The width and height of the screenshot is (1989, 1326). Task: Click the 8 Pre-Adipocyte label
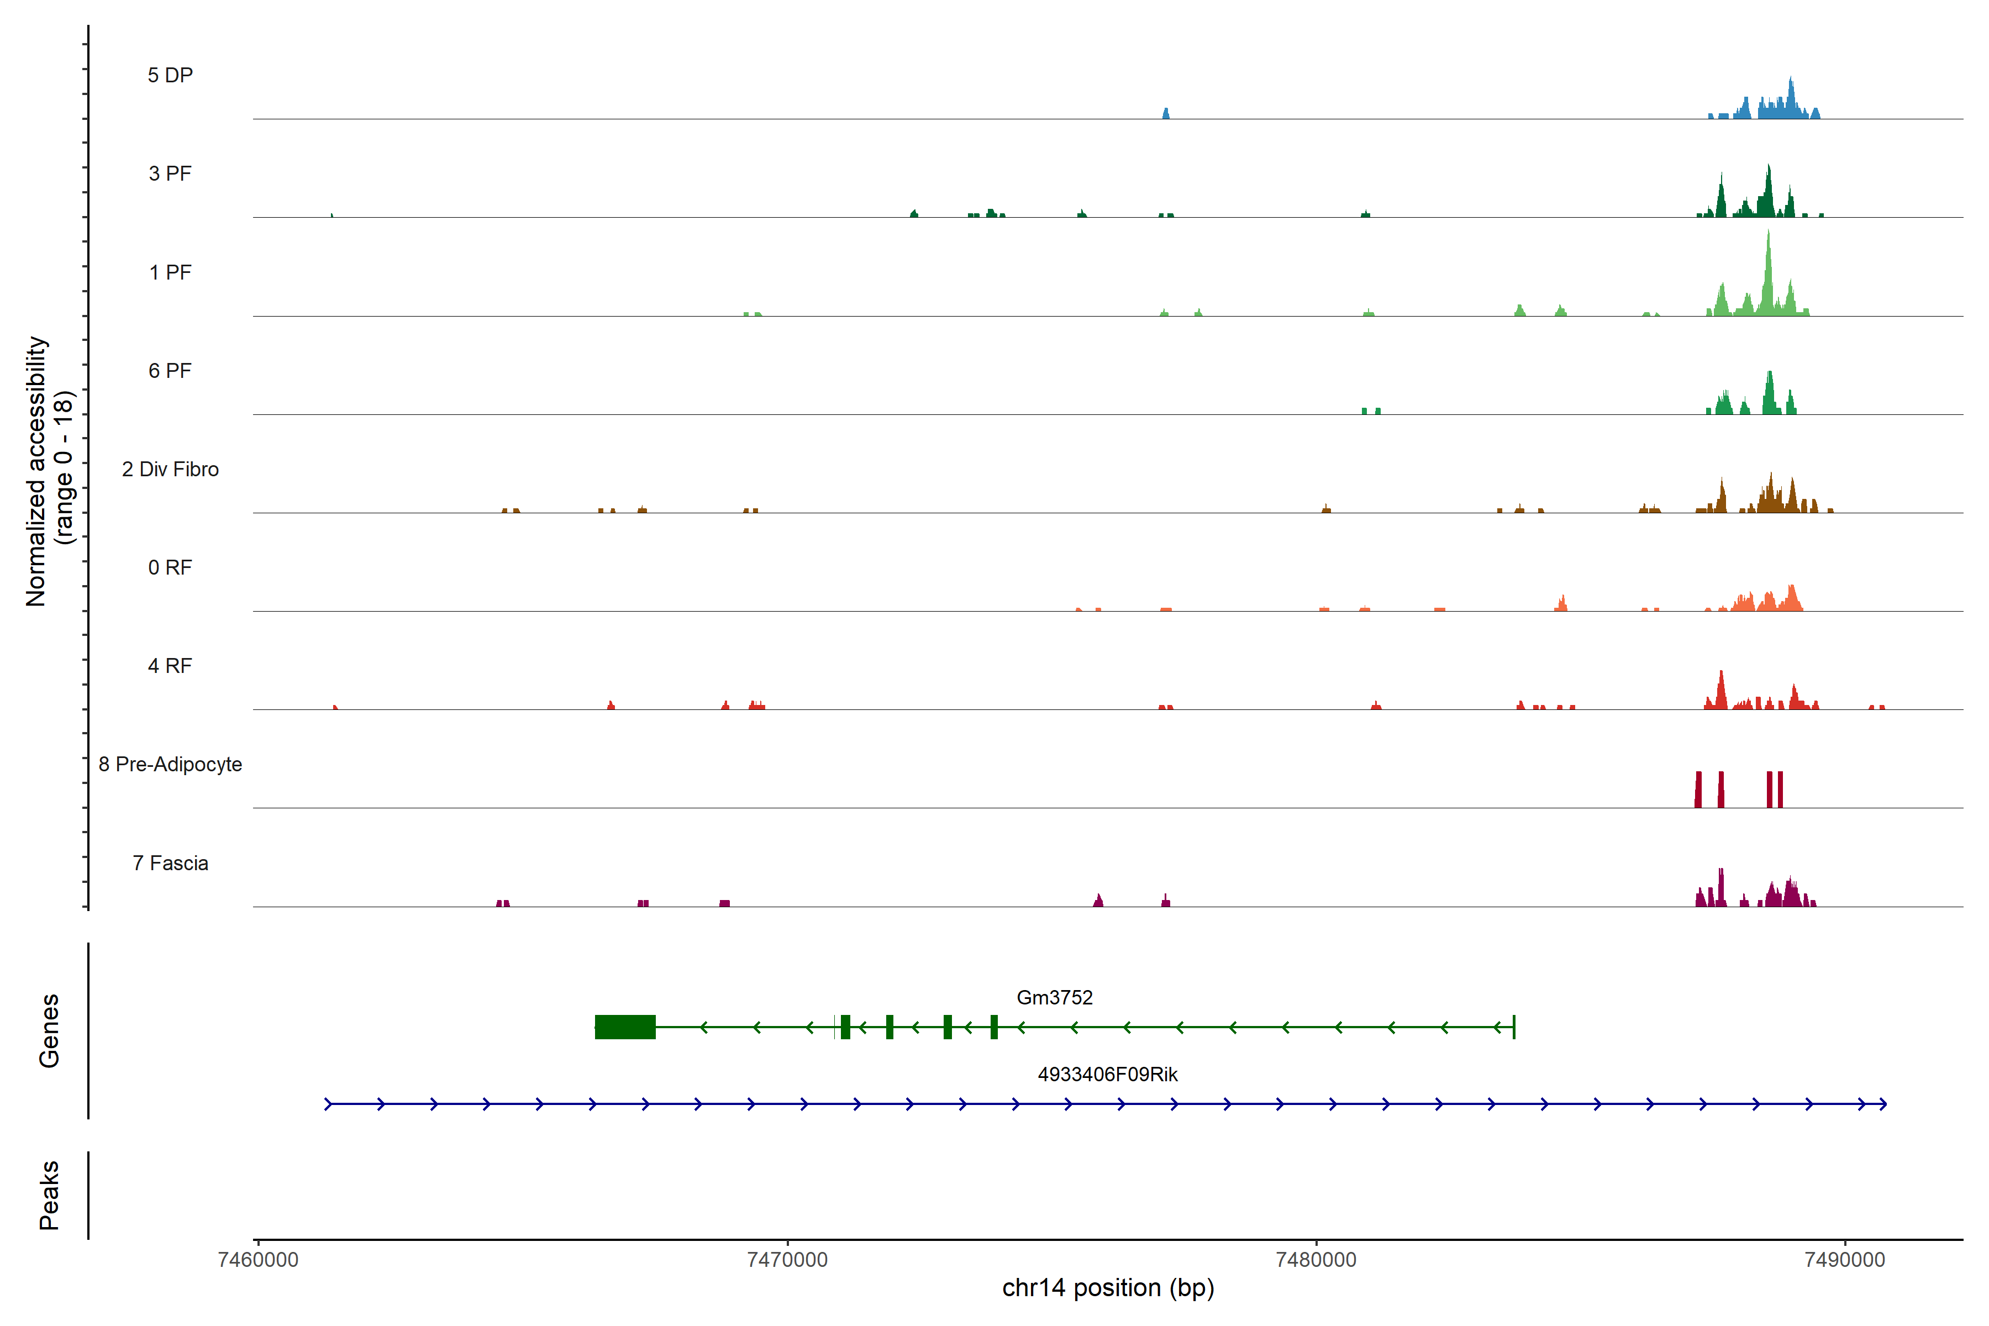click(x=170, y=765)
